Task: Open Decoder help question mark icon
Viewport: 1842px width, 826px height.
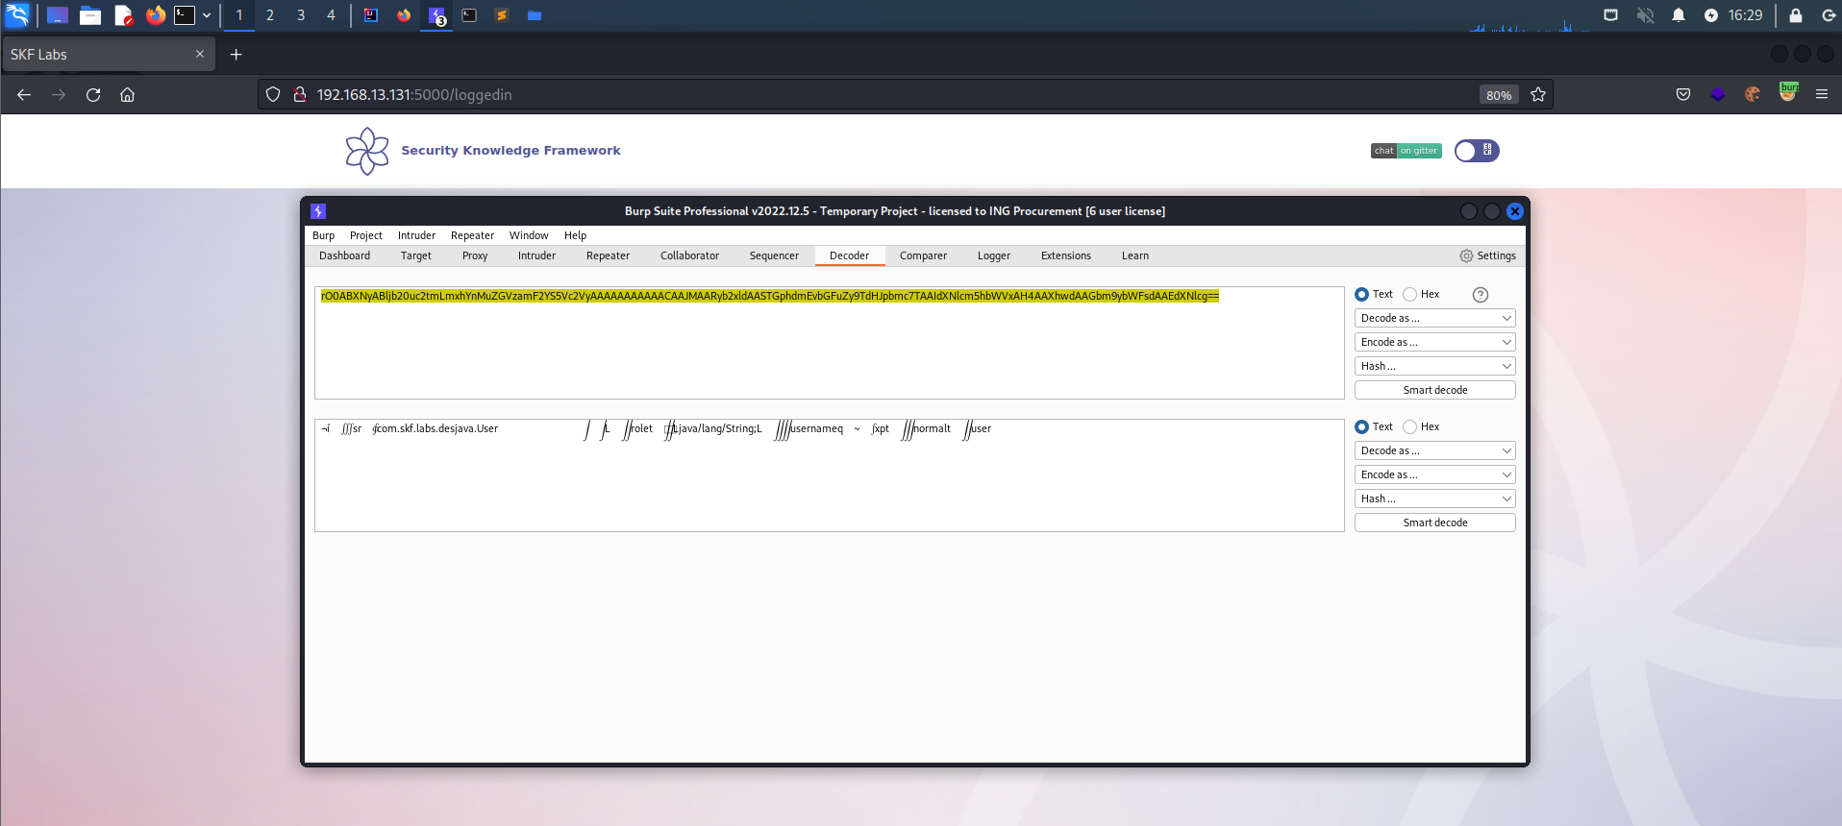Action: pos(1481,295)
